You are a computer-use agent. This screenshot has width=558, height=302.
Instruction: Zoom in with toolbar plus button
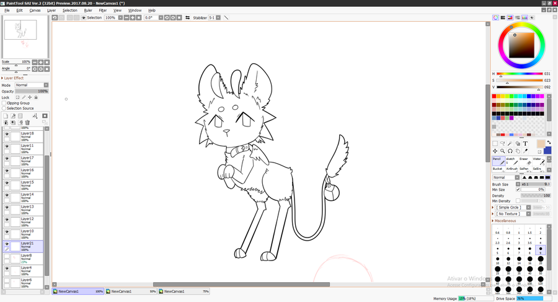tap(133, 17)
